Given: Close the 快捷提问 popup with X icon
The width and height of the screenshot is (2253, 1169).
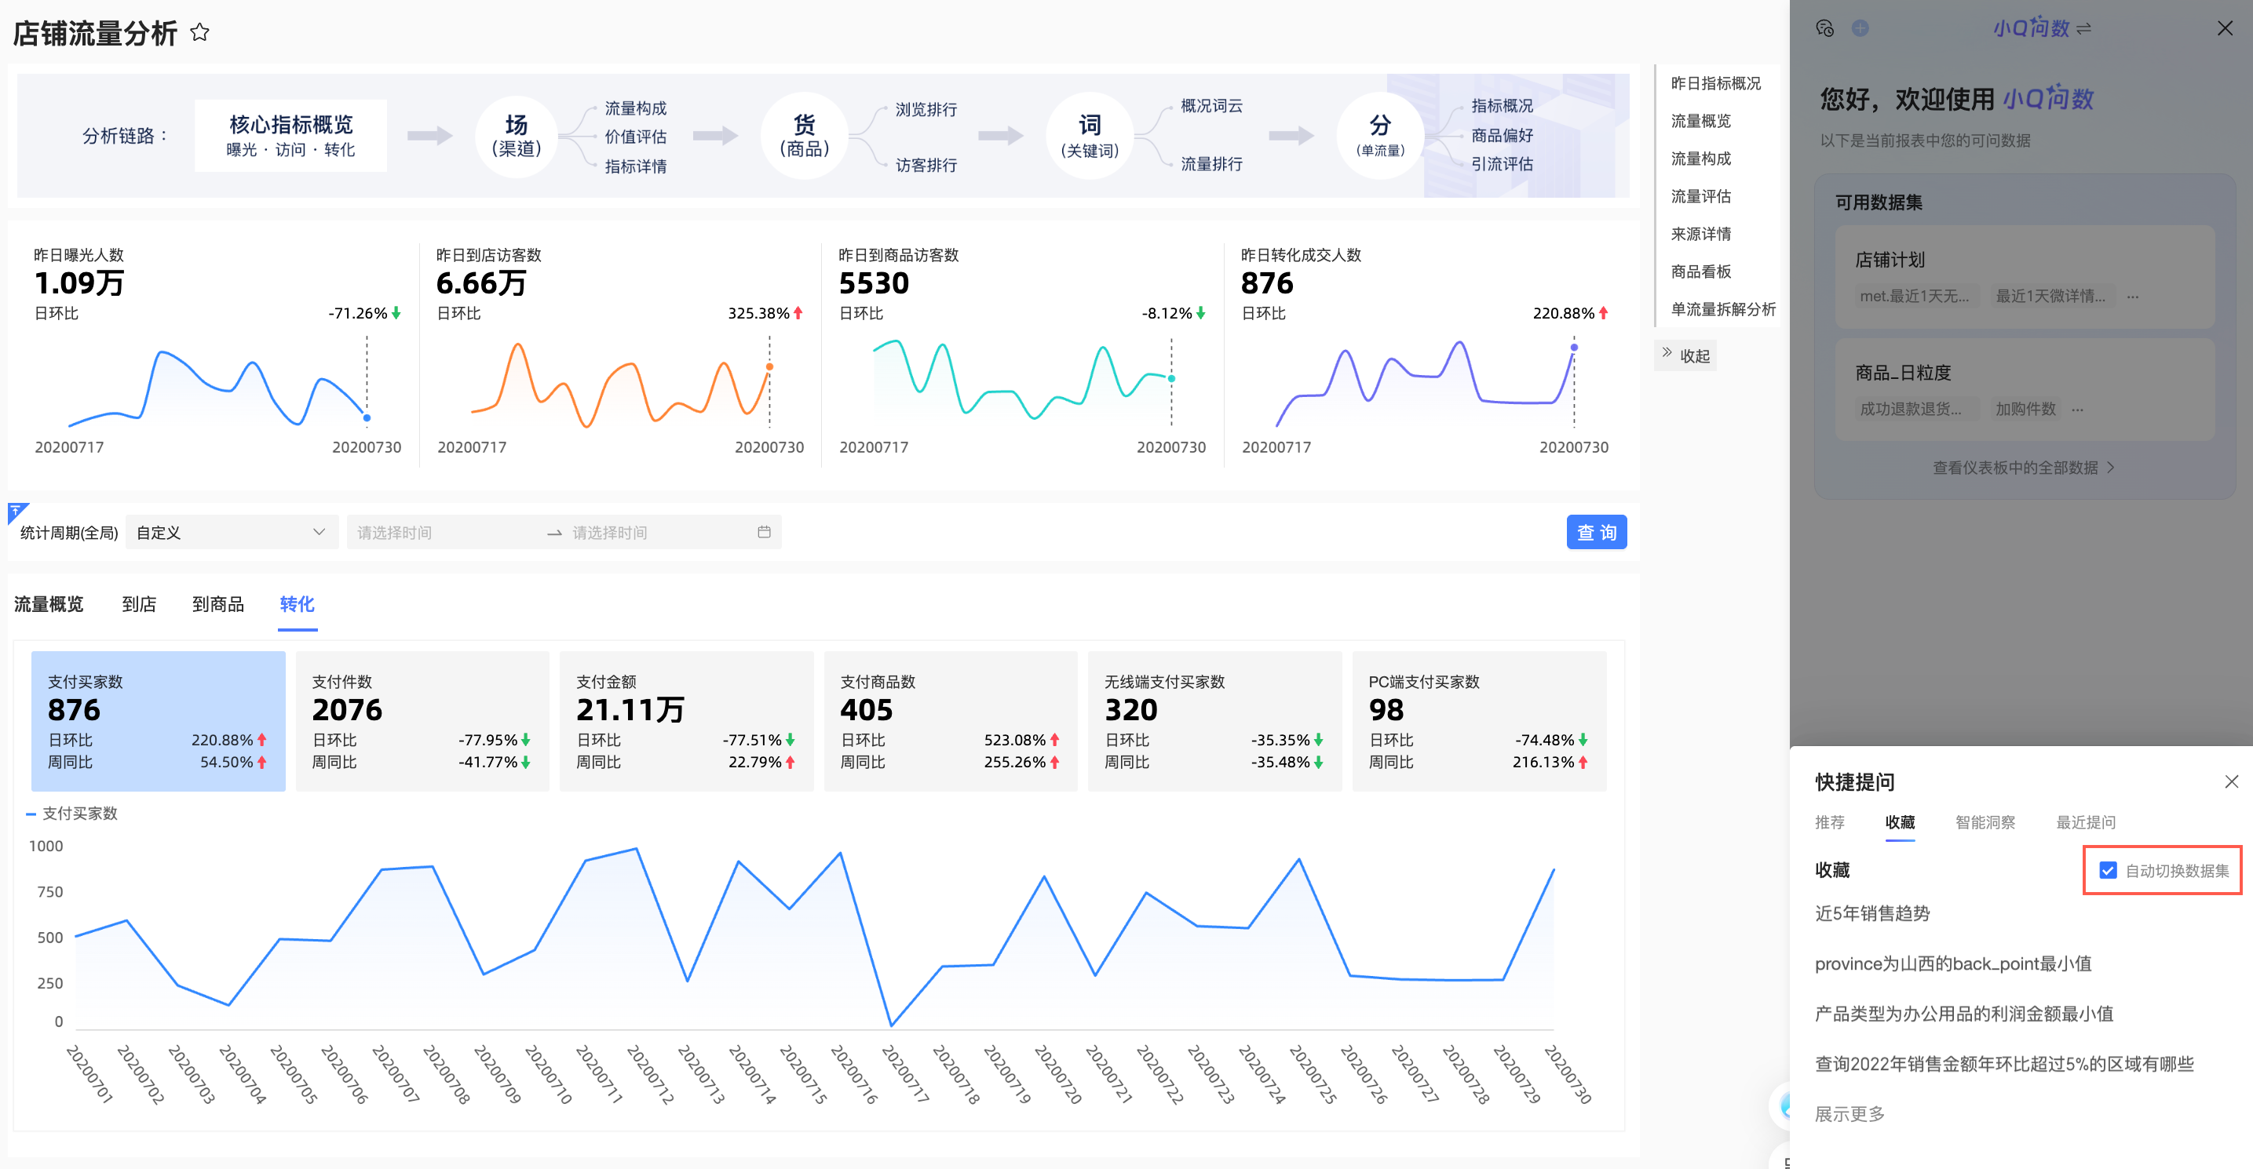Looking at the screenshot, I should tap(2231, 781).
